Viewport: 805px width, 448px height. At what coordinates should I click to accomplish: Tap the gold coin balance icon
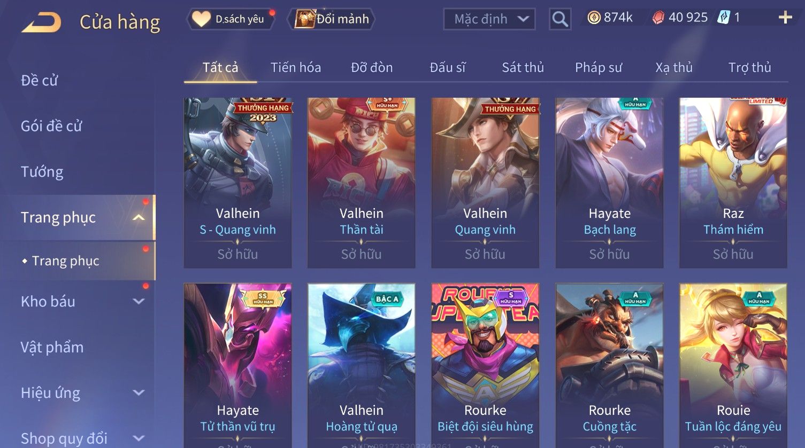pyautogui.click(x=594, y=18)
